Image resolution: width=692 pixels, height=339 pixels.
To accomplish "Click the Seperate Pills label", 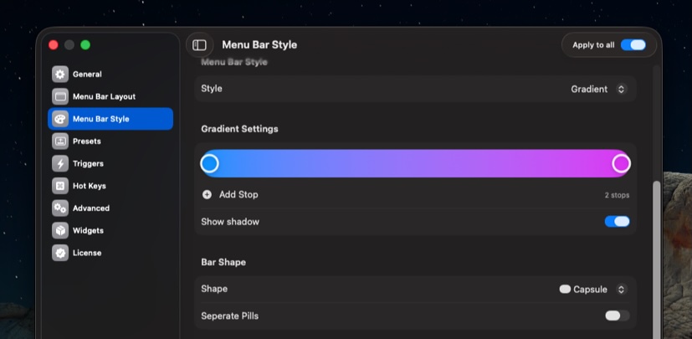I will point(229,316).
